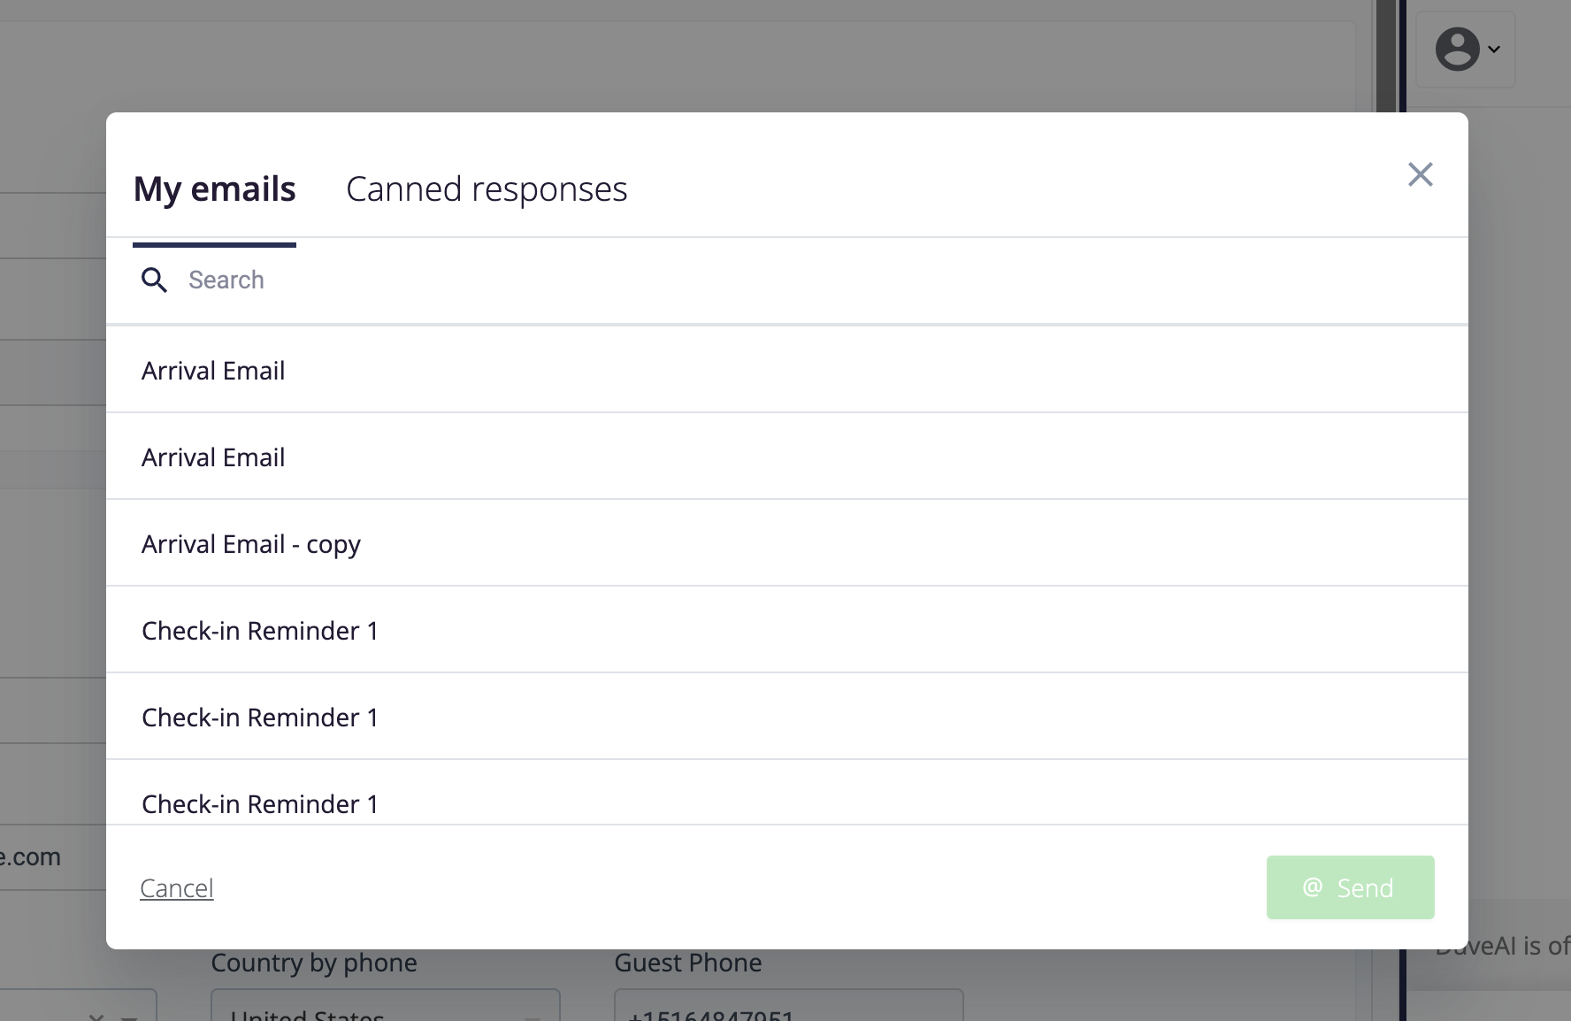Select the first Check-in Reminder 1 entry
This screenshot has height=1021, width=1571.
[787, 630]
